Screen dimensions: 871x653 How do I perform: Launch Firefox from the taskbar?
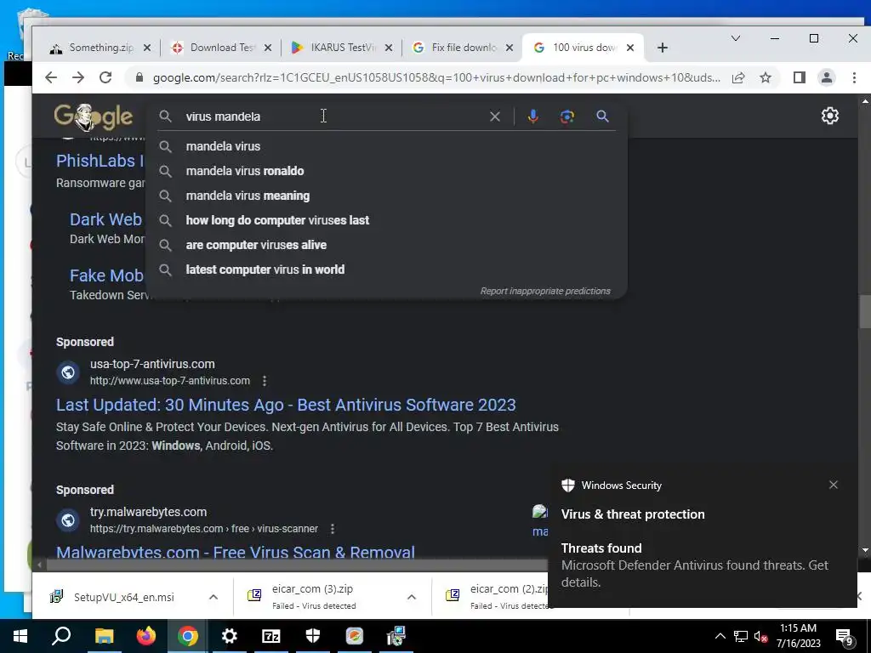146,636
